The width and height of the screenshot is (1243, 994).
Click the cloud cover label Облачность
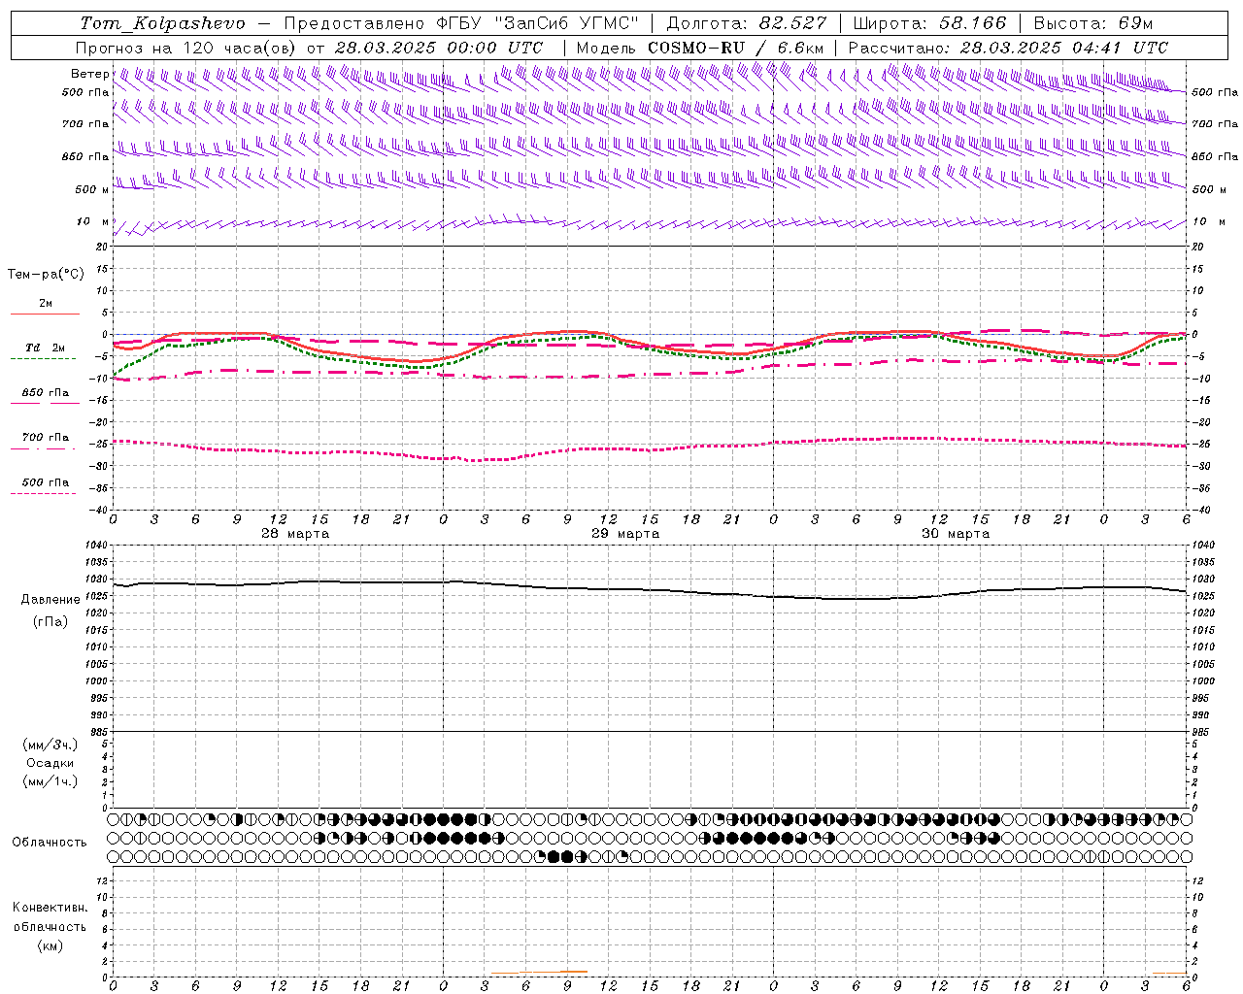(50, 843)
